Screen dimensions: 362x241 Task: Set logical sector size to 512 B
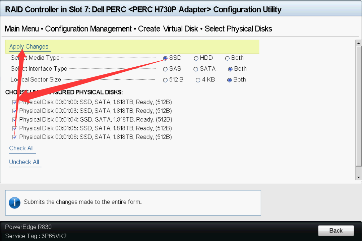pyautogui.click(x=165, y=80)
